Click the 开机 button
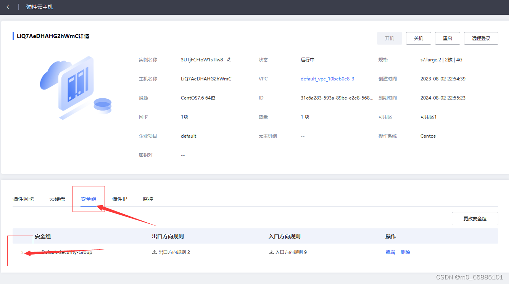 [390, 39]
